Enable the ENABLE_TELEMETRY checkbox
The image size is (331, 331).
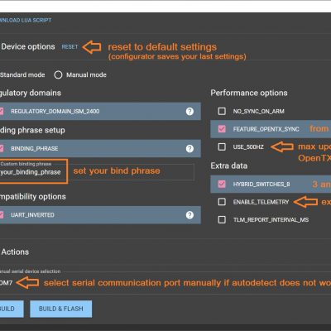pyautogui.click(x=222, y=202)
